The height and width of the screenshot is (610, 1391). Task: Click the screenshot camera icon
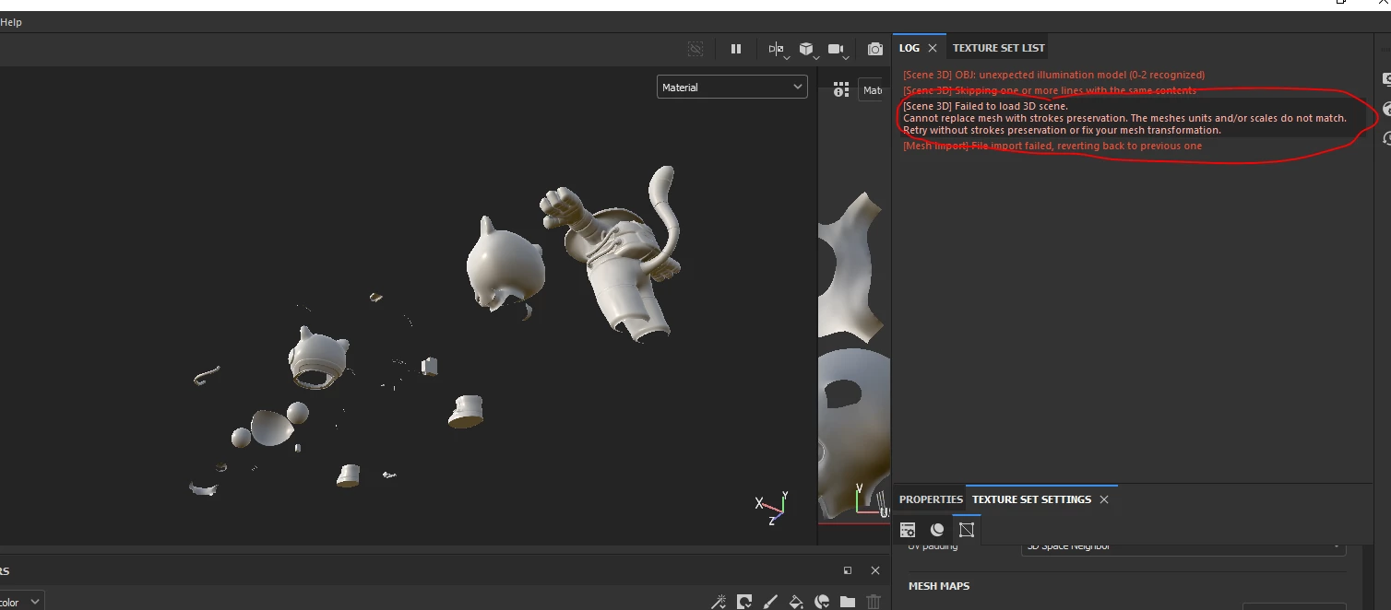coord(874,49)
